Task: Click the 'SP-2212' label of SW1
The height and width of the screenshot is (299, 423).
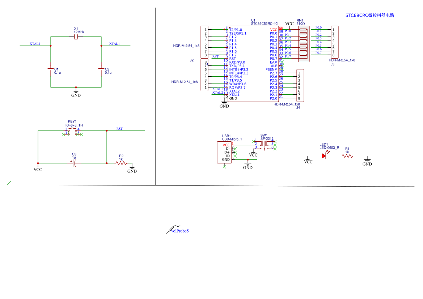Action: (267, 138)
